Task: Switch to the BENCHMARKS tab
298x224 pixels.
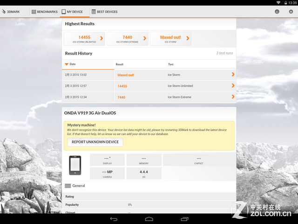Action: 45,12
